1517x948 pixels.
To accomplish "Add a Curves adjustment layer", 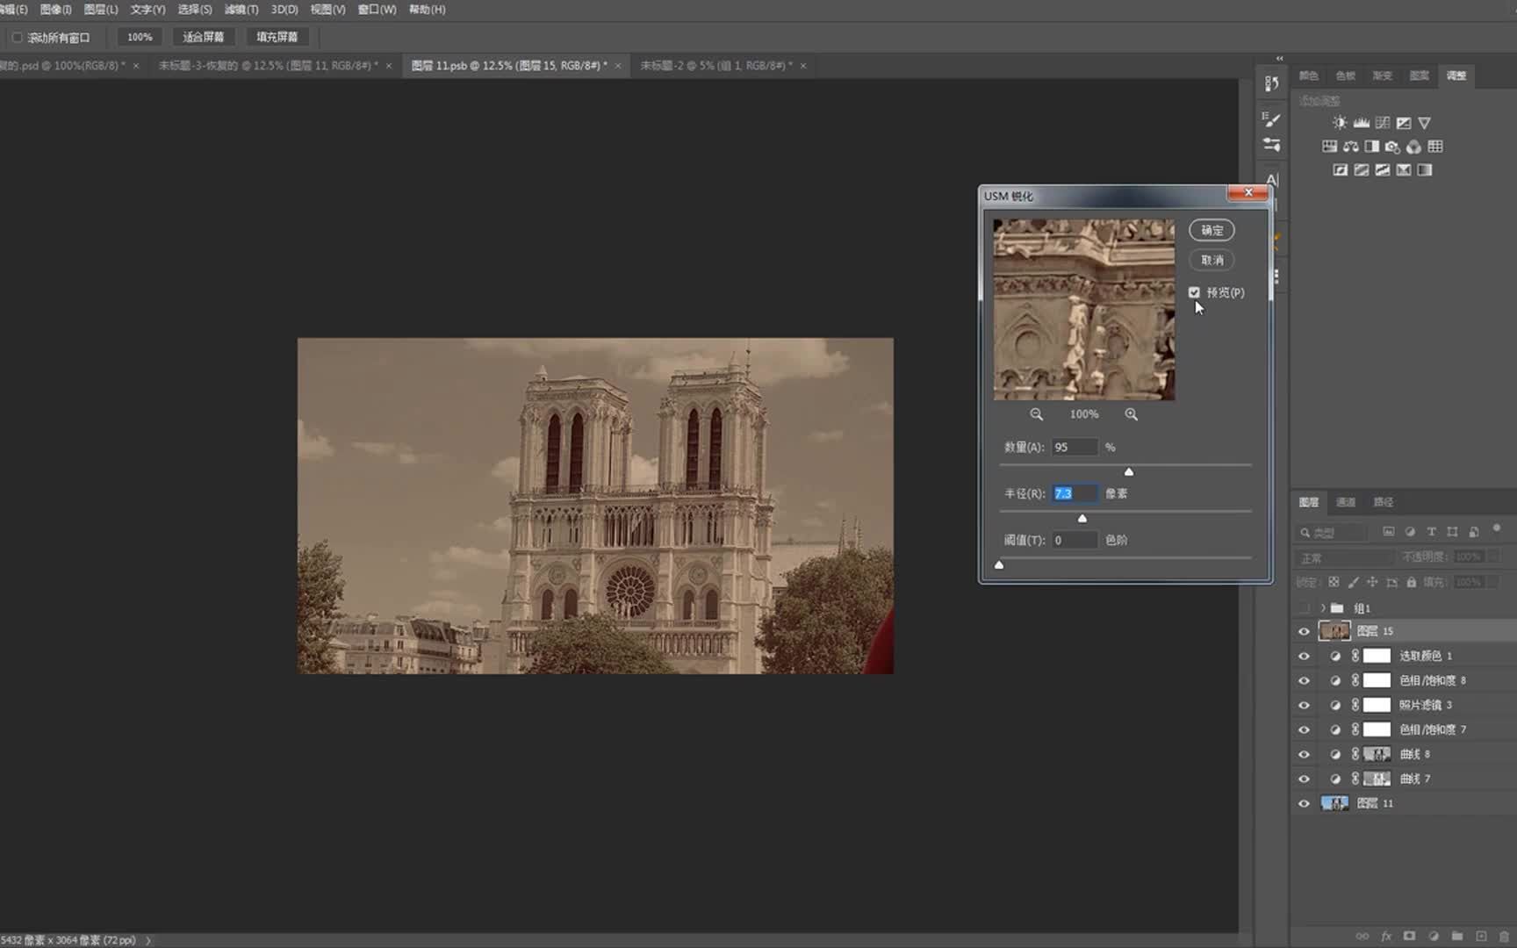I will [x=1383, y=123].
